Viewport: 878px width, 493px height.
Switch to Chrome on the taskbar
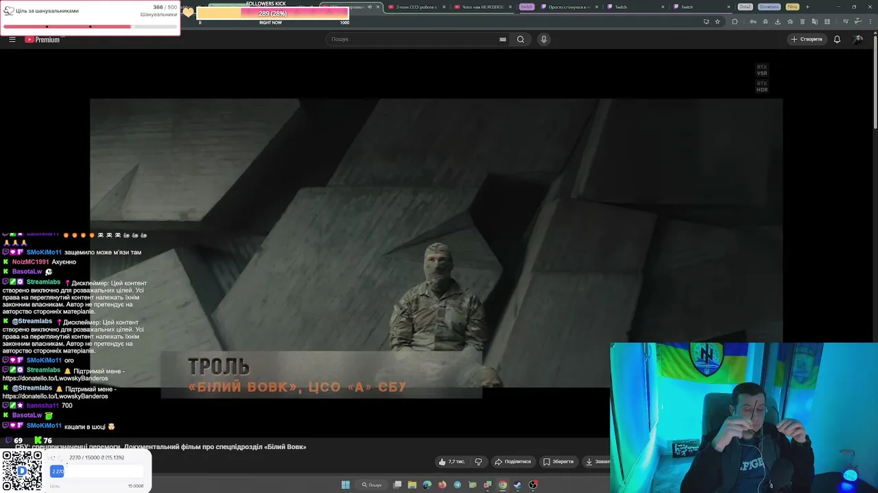(503, 485)
